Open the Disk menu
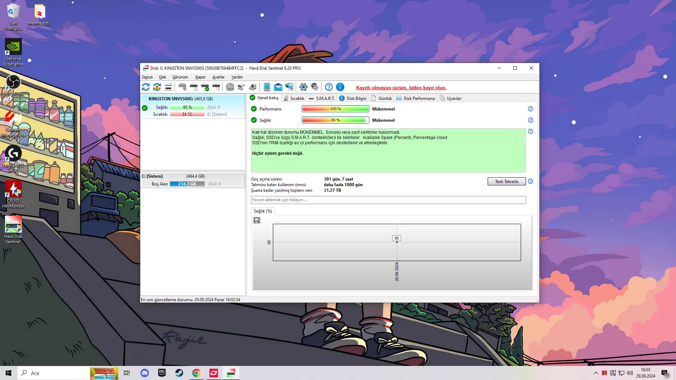 tap(162, 77)
